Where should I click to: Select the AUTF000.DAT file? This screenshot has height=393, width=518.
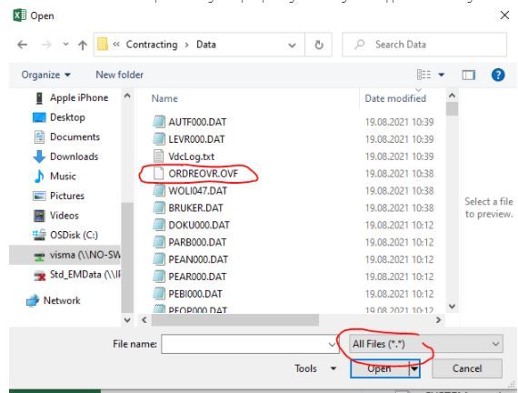197,122
